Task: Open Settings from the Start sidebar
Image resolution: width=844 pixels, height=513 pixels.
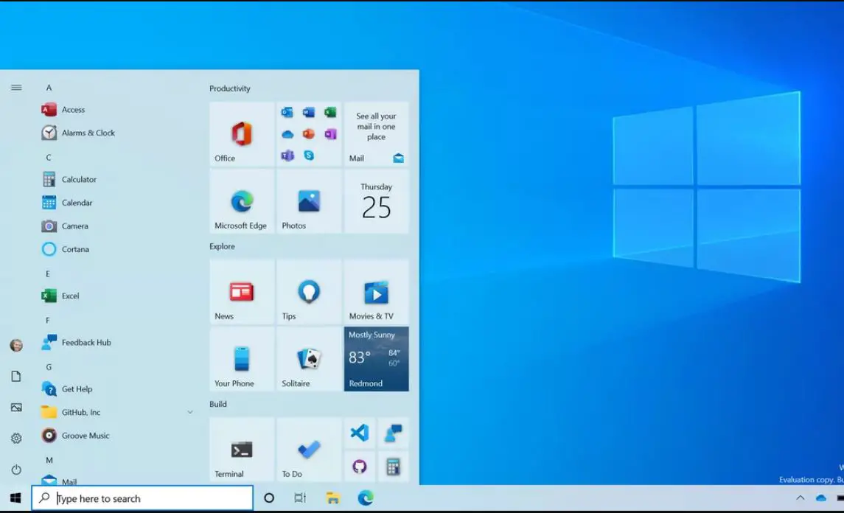Action: [x=16, y=438]
